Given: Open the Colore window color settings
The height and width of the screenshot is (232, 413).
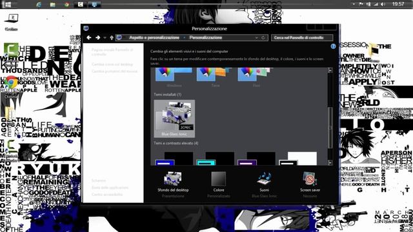Looking at the screenshot, I should click(x=219, y=184).
